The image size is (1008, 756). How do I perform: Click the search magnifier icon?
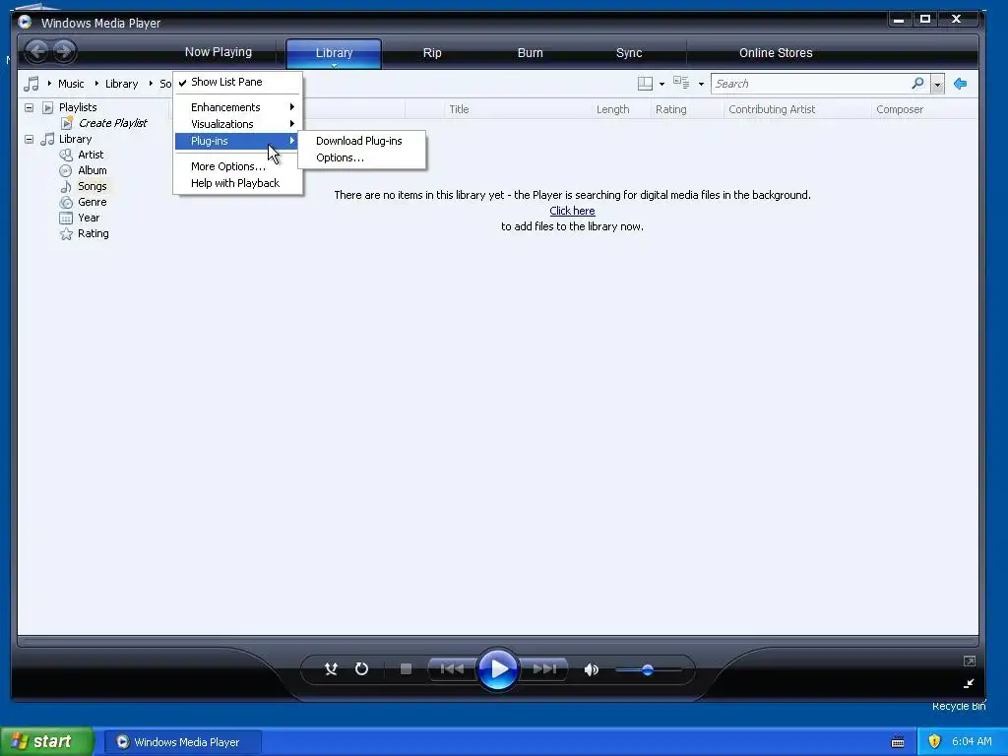tap(918, 83)
